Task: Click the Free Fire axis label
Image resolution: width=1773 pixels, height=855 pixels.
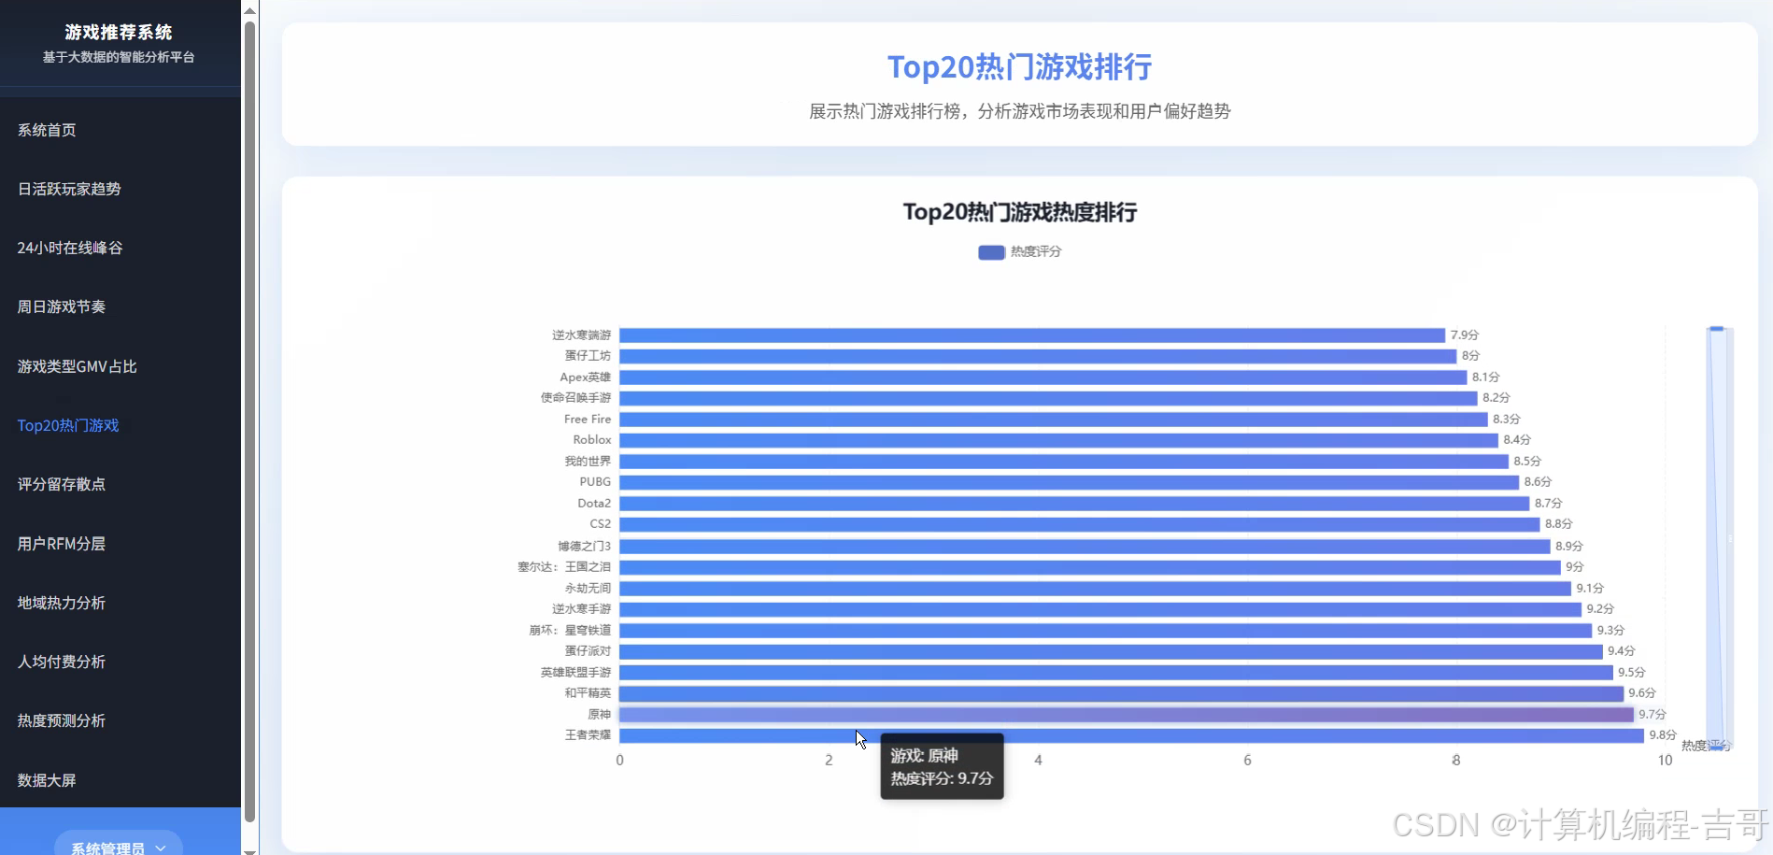Action: coord(588,420)
